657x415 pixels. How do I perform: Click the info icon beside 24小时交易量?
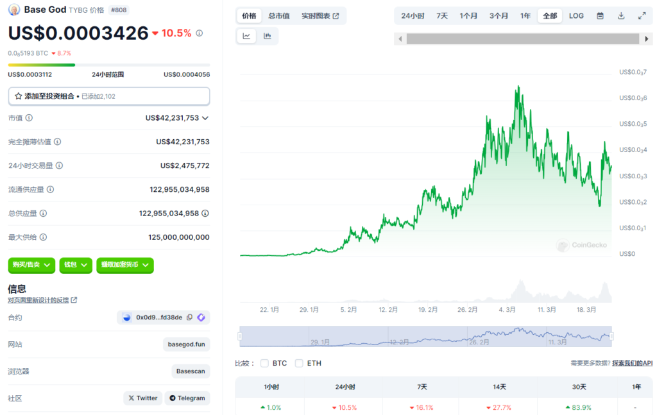(59, 165)
